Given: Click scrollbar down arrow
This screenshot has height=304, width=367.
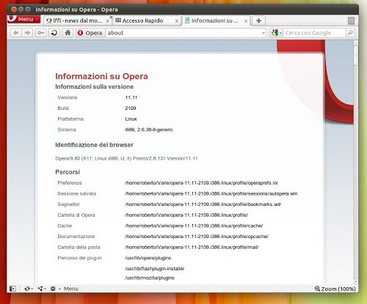Looking at the screenshot, I should (x=356, y=282).
